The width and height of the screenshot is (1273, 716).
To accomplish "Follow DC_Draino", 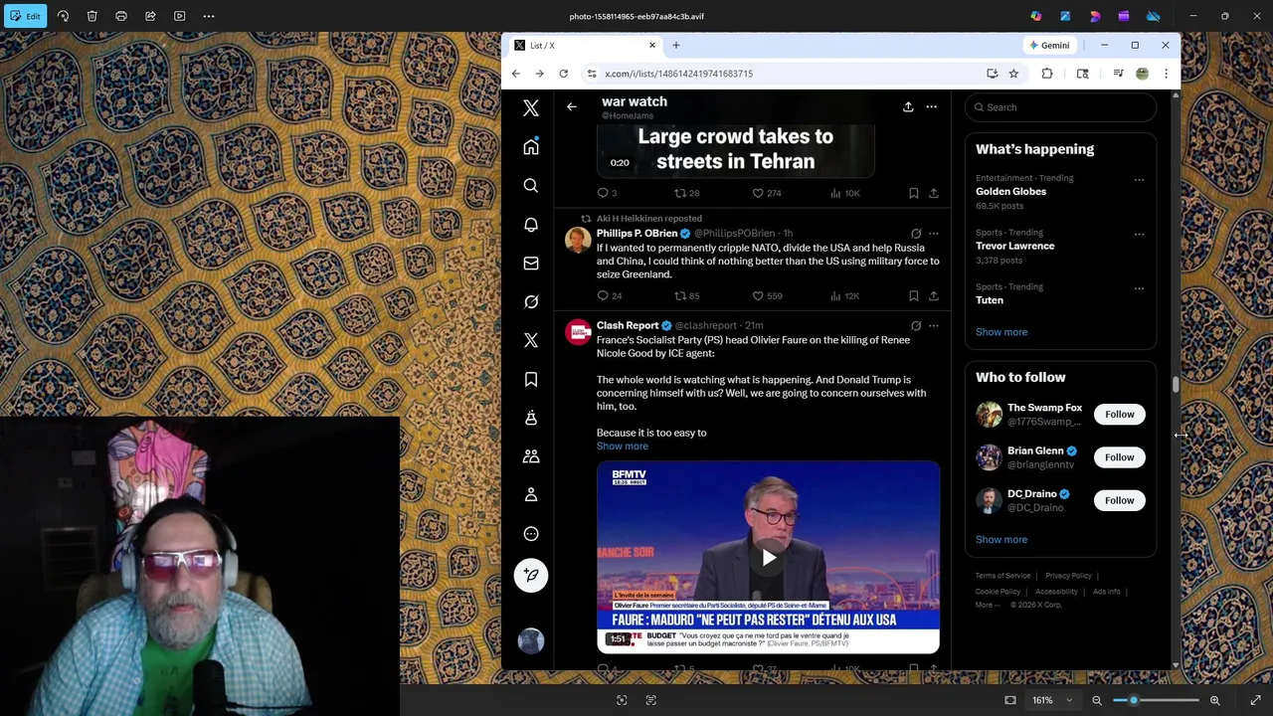I will coord(1119,500).
